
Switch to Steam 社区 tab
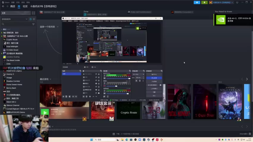25,6
